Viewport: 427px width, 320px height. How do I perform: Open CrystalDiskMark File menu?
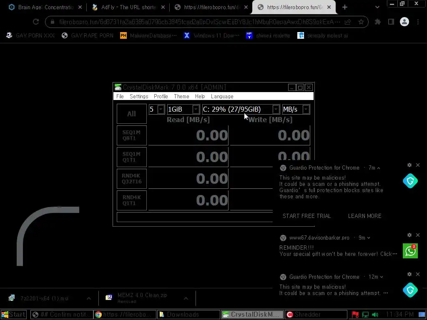coord(120,96)
